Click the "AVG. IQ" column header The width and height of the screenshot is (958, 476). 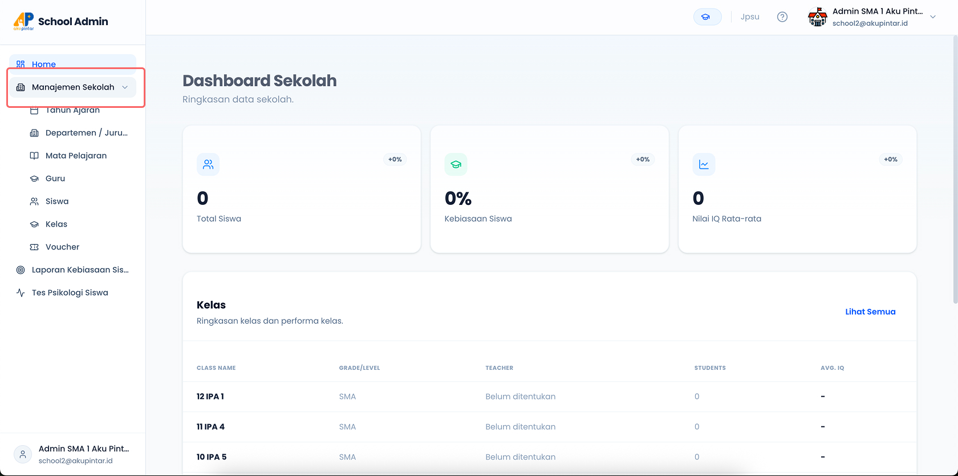coord(833,368)
